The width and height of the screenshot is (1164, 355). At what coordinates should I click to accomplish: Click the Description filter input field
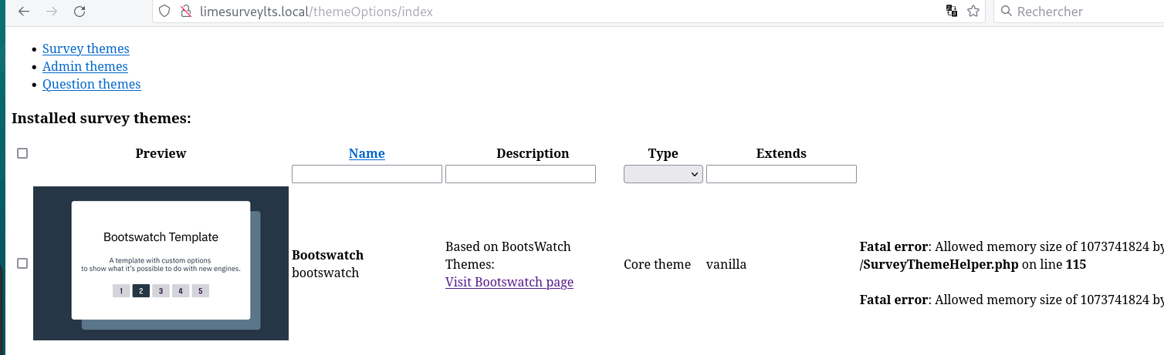(520, 174)
